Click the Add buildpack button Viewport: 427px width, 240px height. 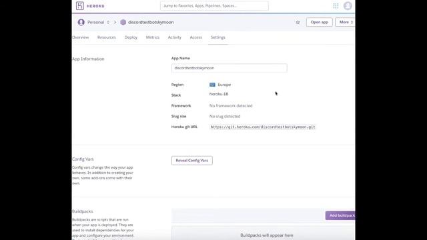point(340,215)
